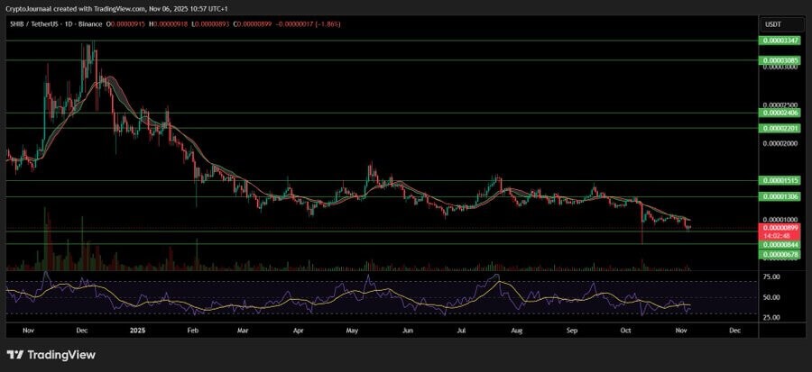Viewport: 812px width, 372px height.
Task: Click the 0.00003085 price level label
Action: tap(778, 60)
